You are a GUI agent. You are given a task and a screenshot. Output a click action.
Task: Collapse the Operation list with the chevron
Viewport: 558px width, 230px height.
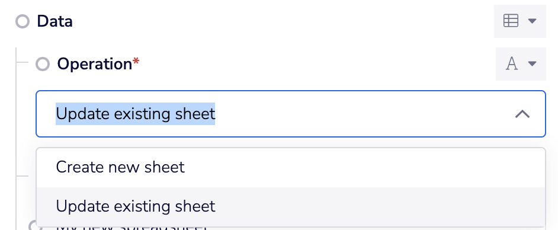[x=522, y=114]
